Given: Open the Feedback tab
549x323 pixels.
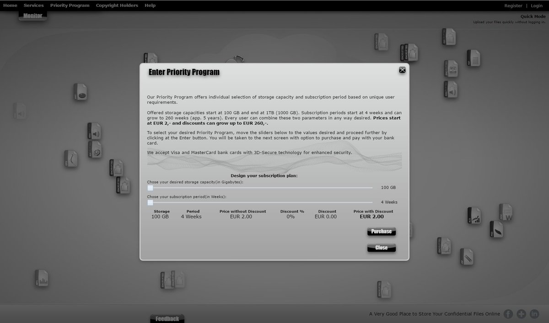Looking at the screenshot, I should point(167,318).
